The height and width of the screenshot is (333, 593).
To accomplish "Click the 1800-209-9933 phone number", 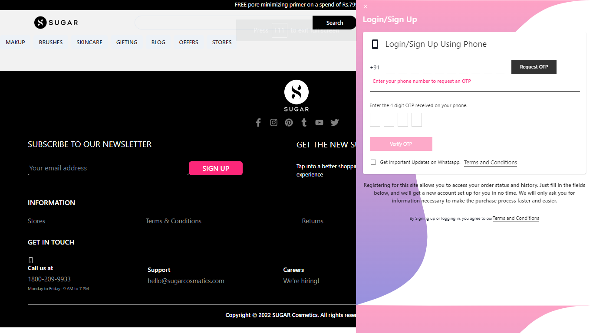I will tap(49, 279).
